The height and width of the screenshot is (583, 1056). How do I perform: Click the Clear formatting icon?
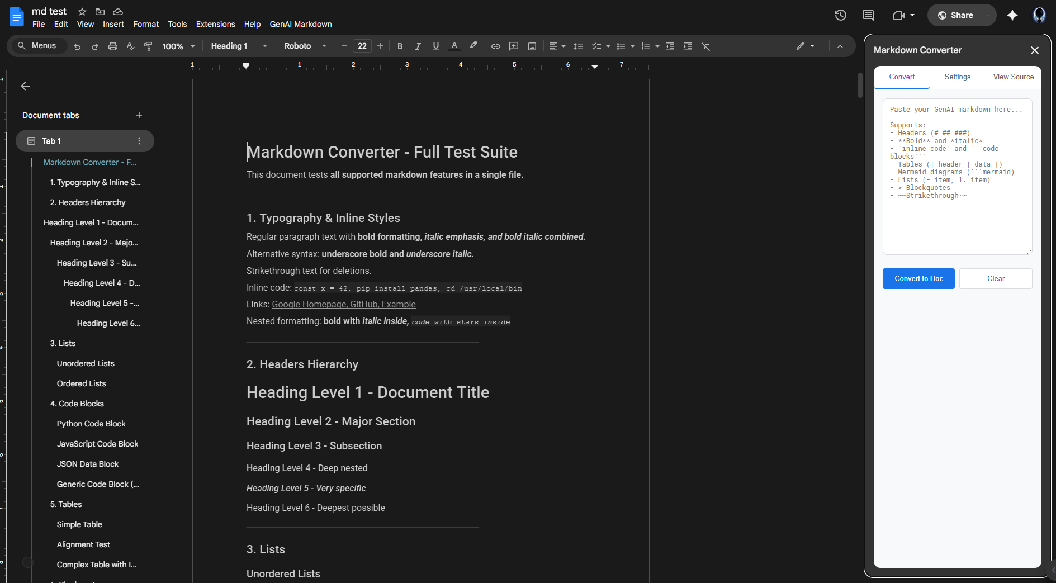[705, 46]
